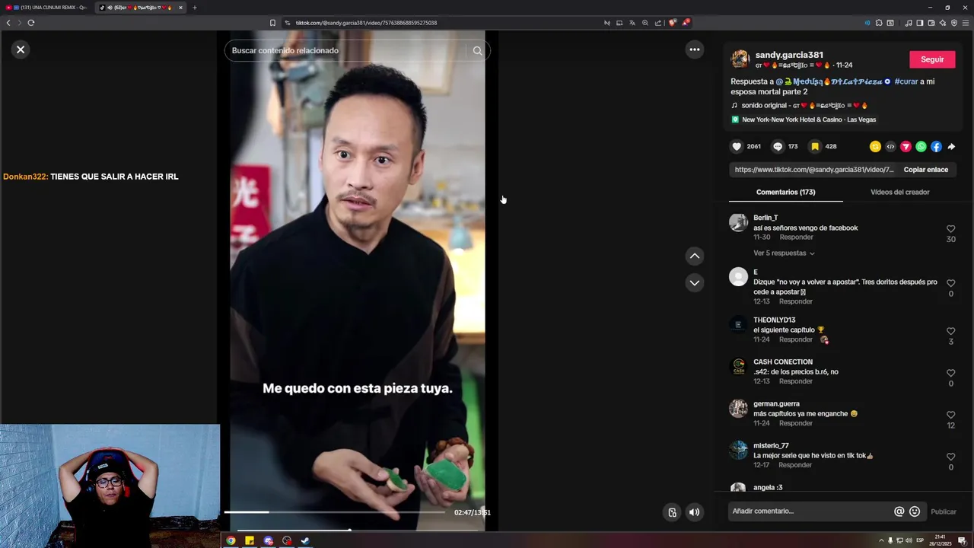This screenshot has width=974, height=548.
Task: Like the video with the heart icon
Action: pyautogui.click(x=737, y=147)
